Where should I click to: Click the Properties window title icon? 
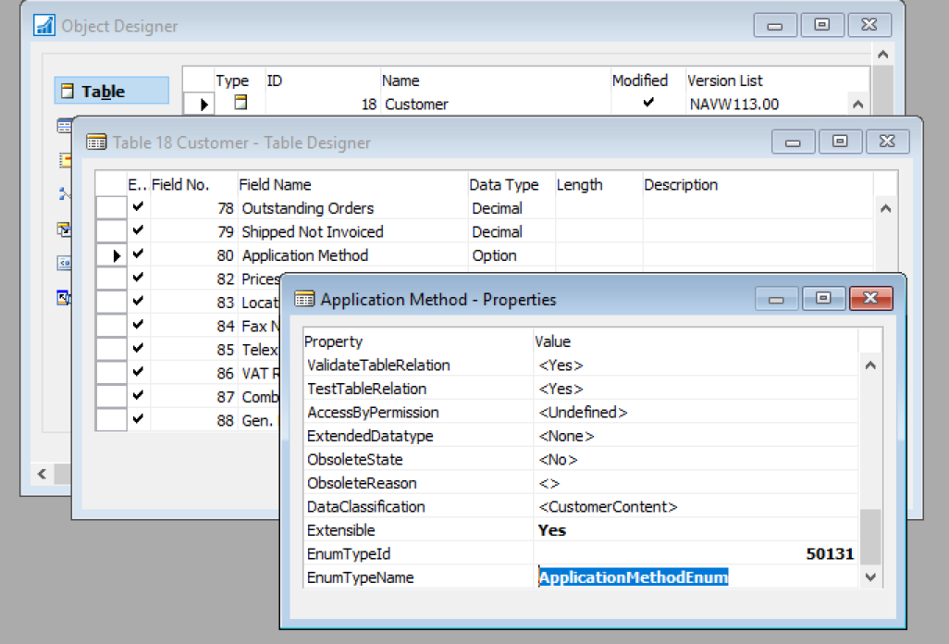(x=304, y=299)
